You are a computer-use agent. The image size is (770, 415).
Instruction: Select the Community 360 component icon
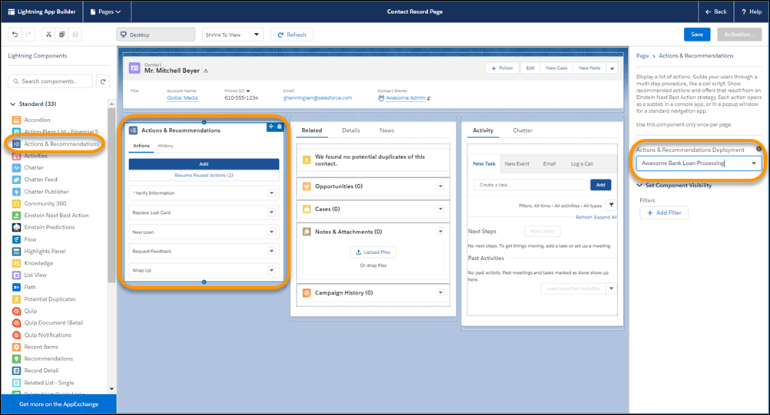point(16,203)
